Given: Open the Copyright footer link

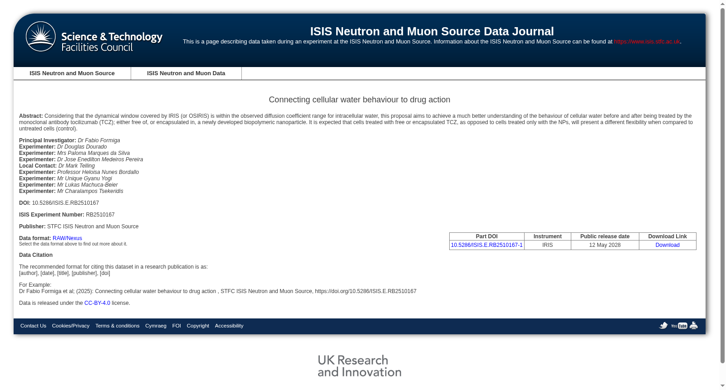Looking at the screenshot, I should [198, 326].
